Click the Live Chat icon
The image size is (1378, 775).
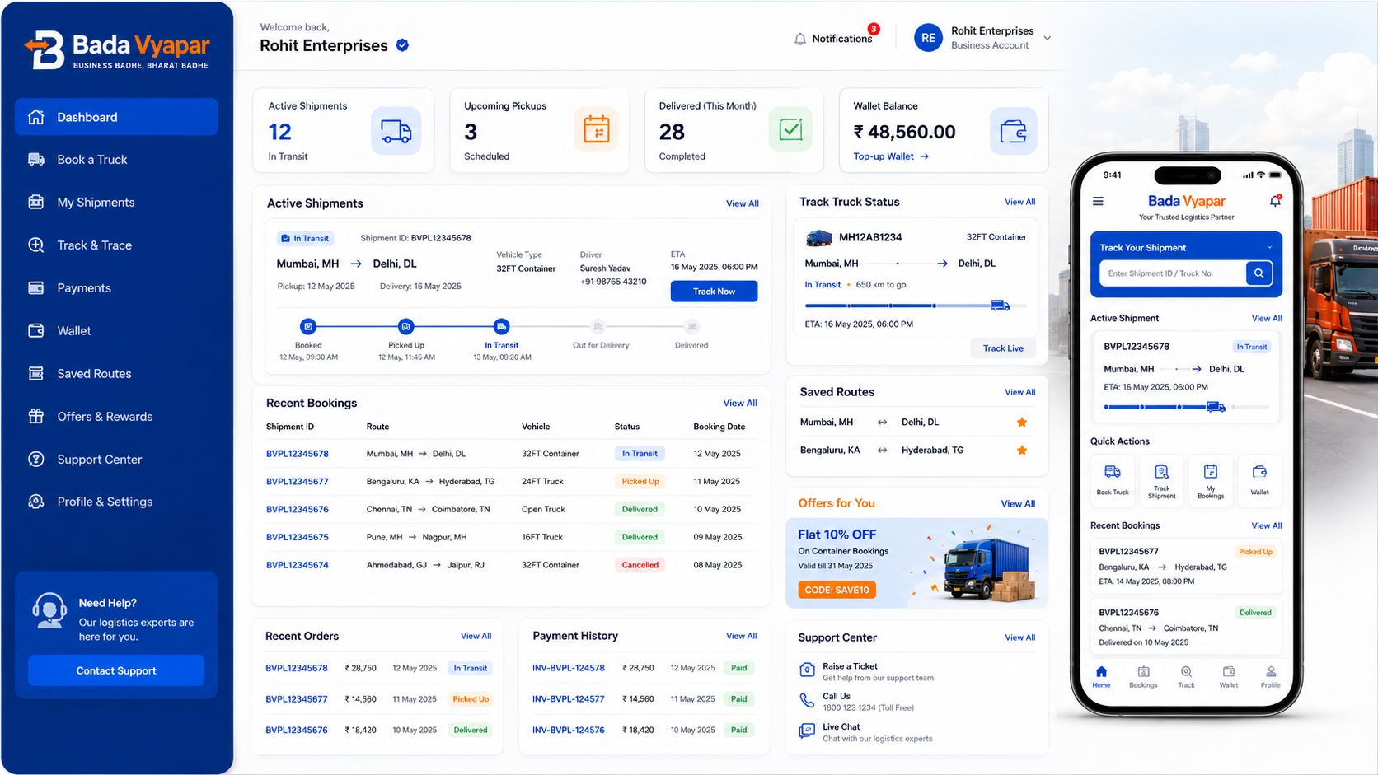(807, 731)
